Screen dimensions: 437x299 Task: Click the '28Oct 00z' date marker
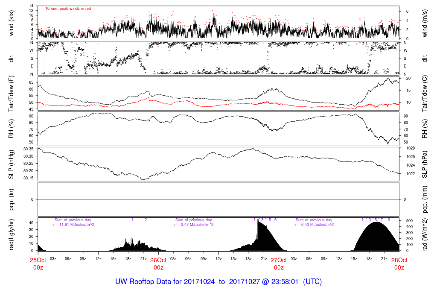tap(399, 264)
